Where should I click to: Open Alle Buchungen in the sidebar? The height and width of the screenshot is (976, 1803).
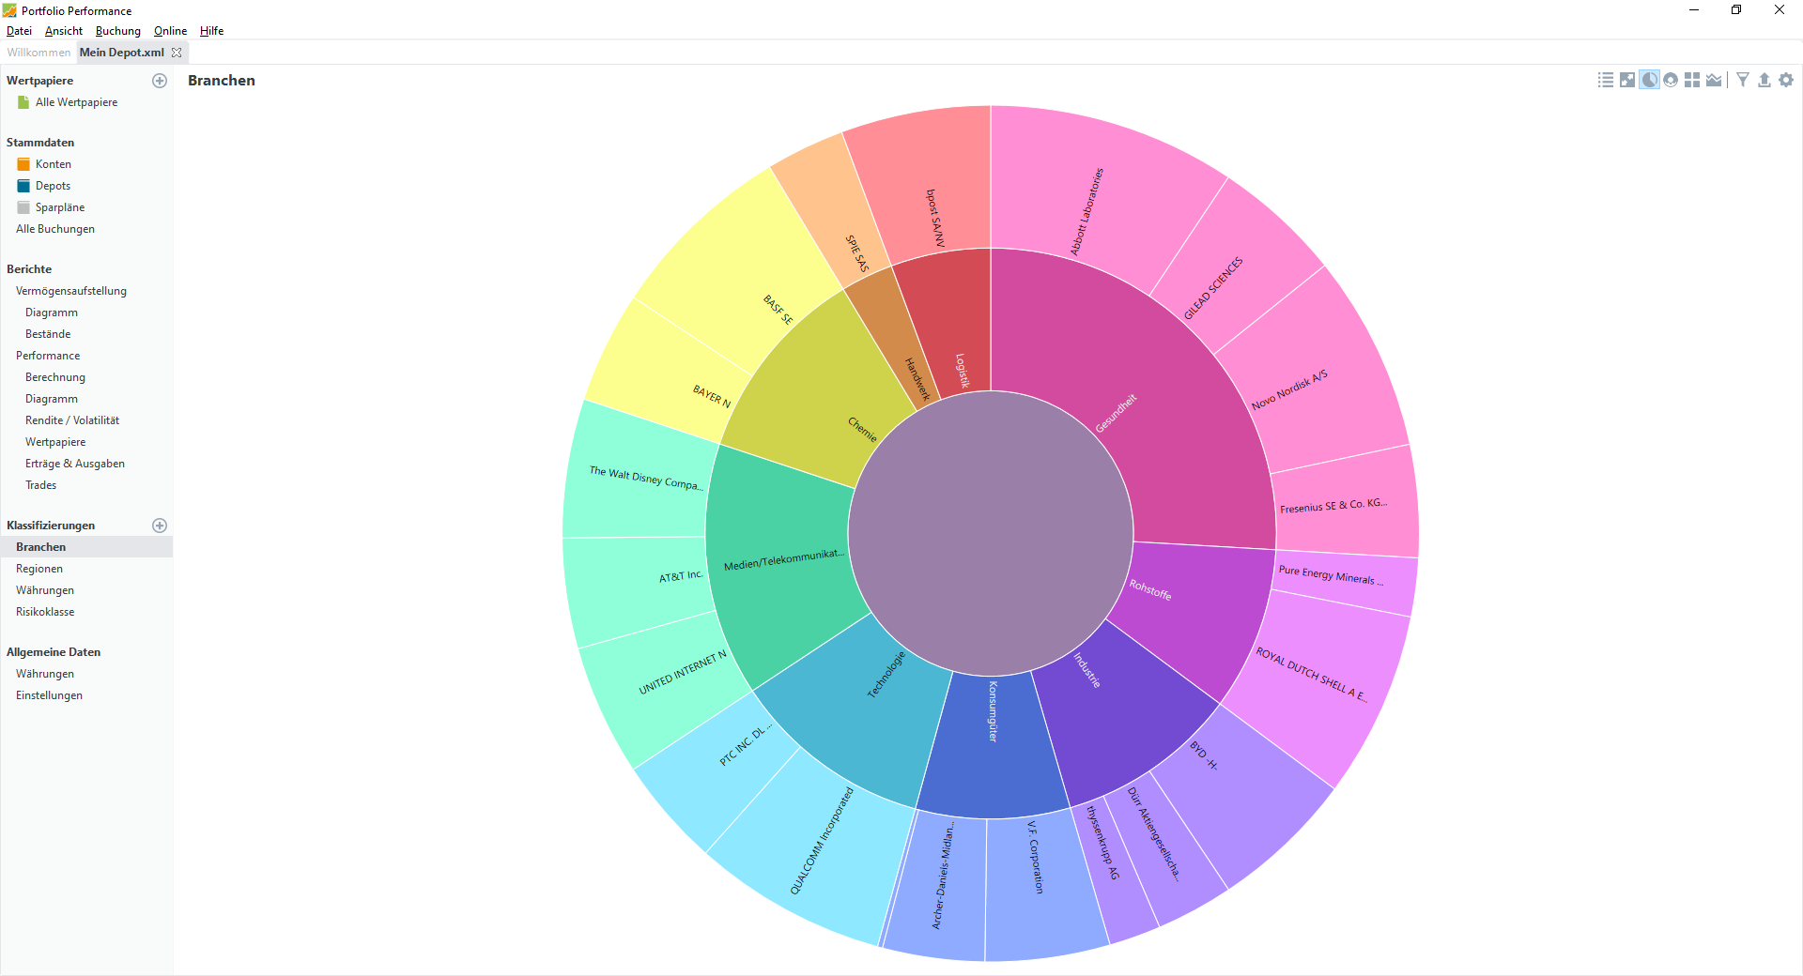(55, 229)
